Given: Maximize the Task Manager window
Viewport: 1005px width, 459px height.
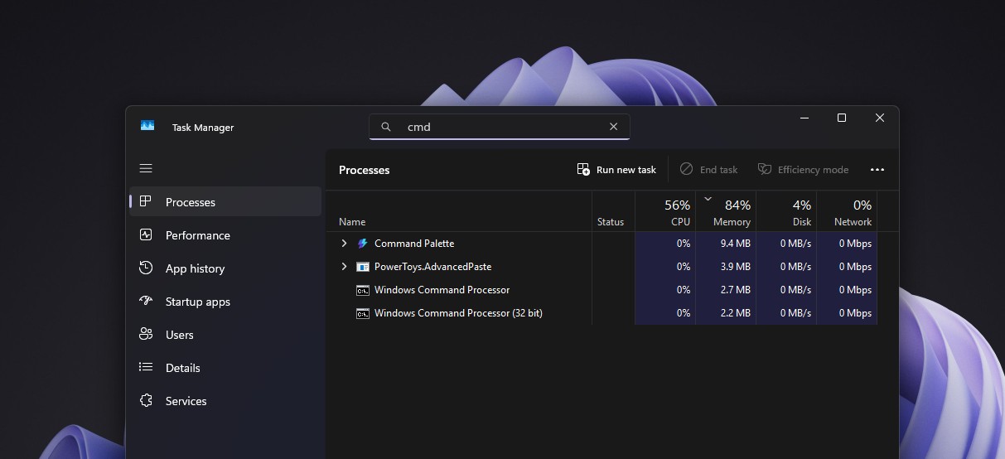Looking at the screenshot, I should click(842, 118).
